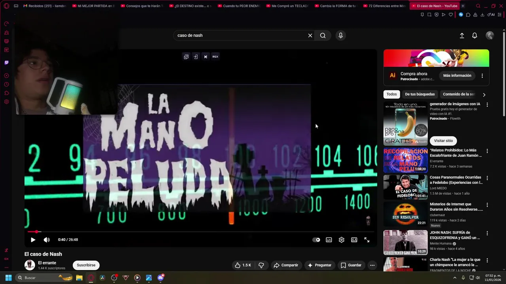506x284 pixels.
Task: Click Visitar sitio on Flowith ad
Action: click(x=444, y=141)
